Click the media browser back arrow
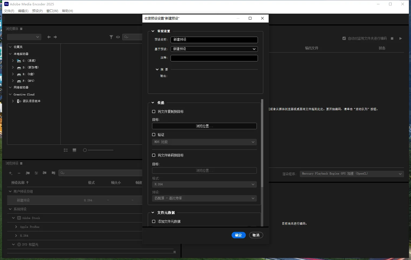The width and height of the screenshot is (411, 260). pos(49,37)
